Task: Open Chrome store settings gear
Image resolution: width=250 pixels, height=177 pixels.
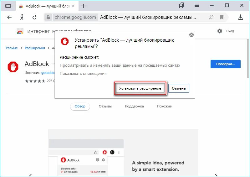Action: coord(220,31)
